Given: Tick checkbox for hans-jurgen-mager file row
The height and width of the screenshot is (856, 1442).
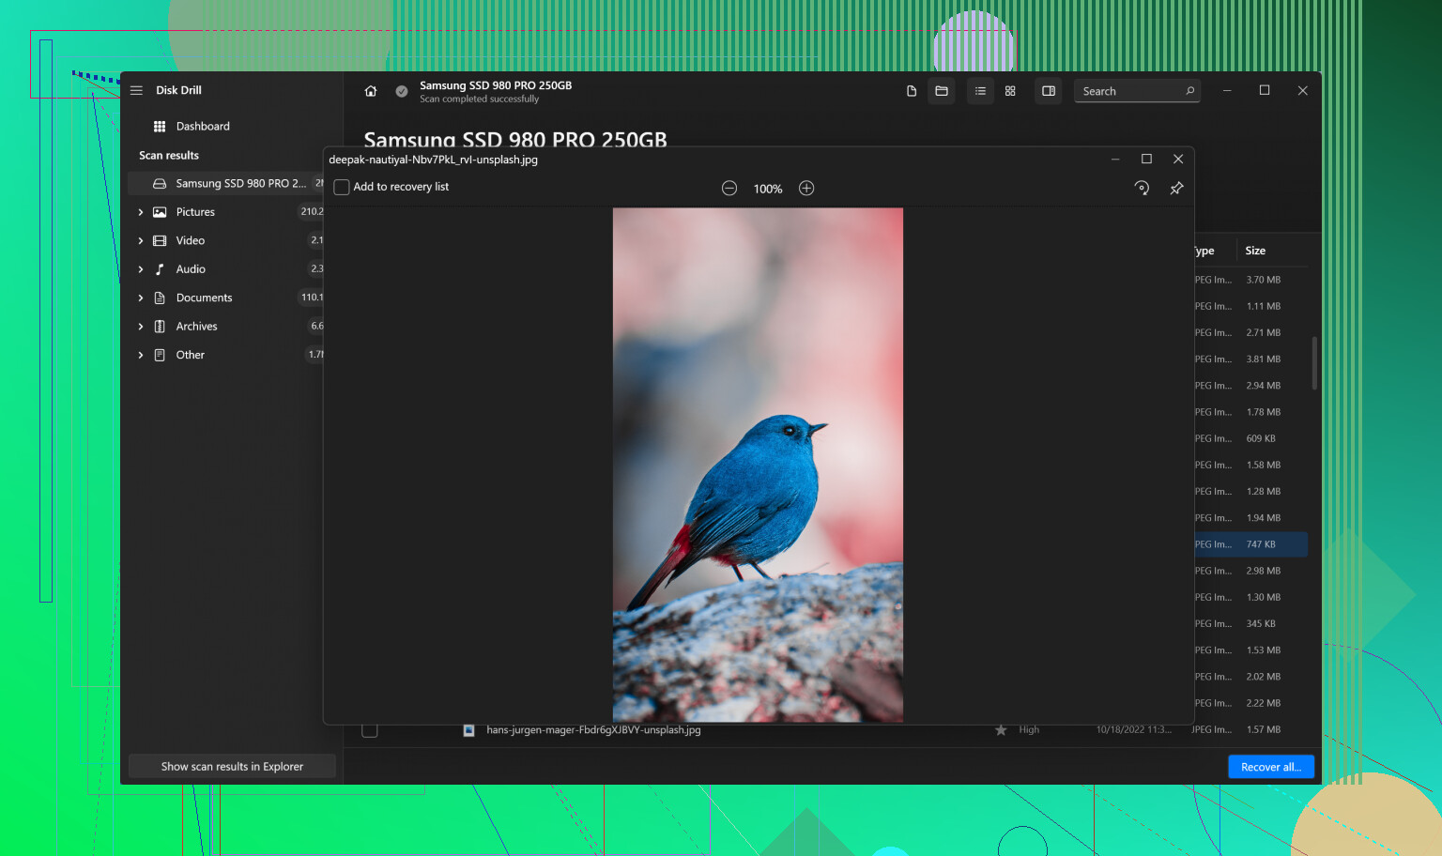Looking at the screenshot, I should pyautogui.click(x=370, y=730).
